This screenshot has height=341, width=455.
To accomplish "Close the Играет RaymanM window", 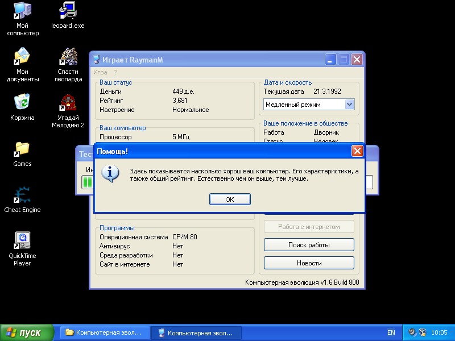I will point(357,60).
